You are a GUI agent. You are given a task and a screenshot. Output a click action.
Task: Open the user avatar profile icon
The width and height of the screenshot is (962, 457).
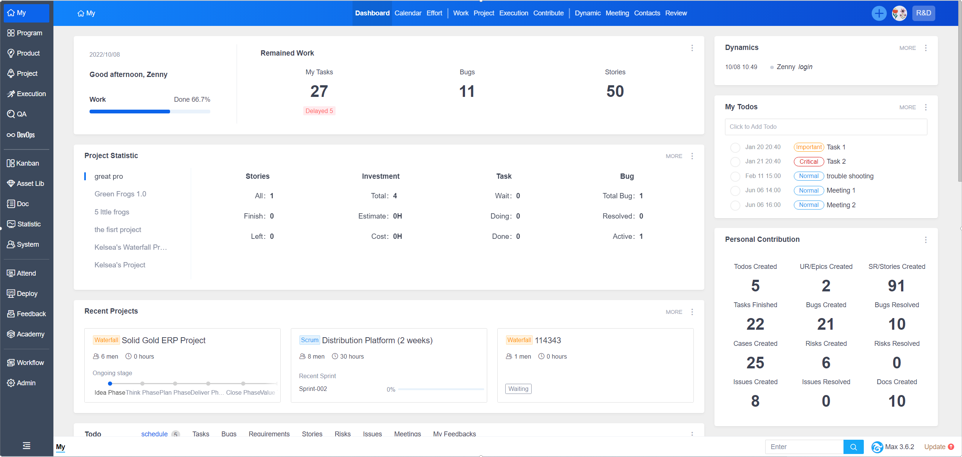(899, 14)
